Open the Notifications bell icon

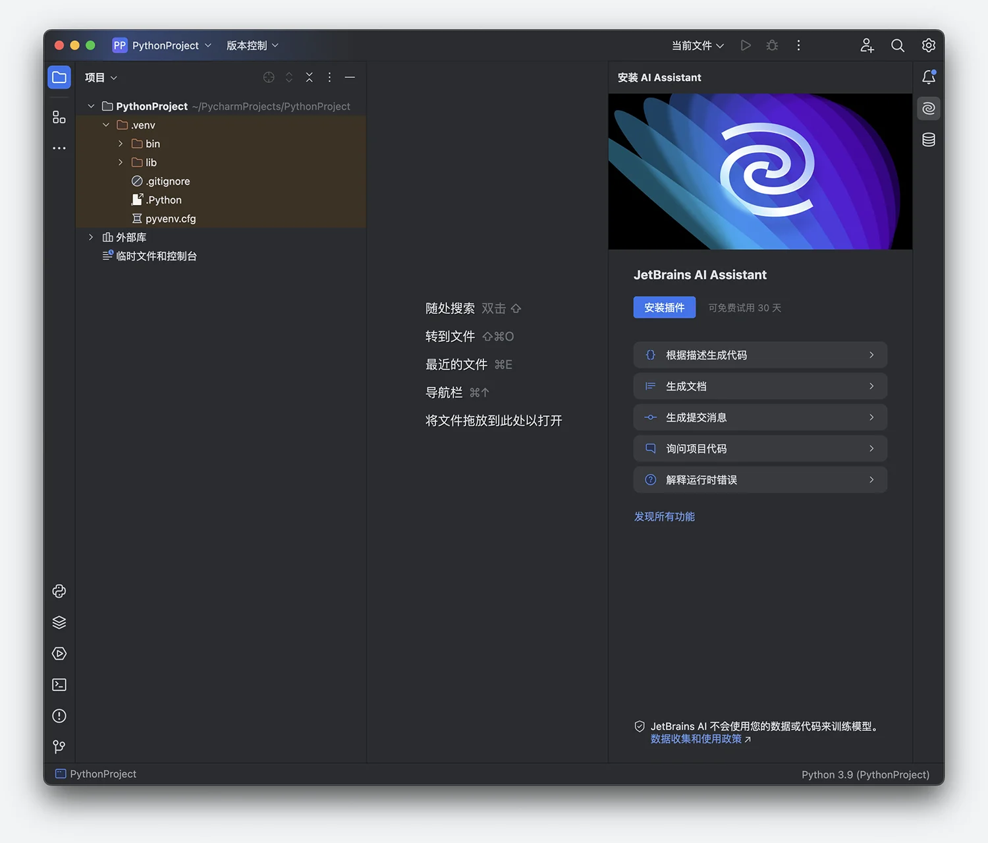click(x=929, y=77)
